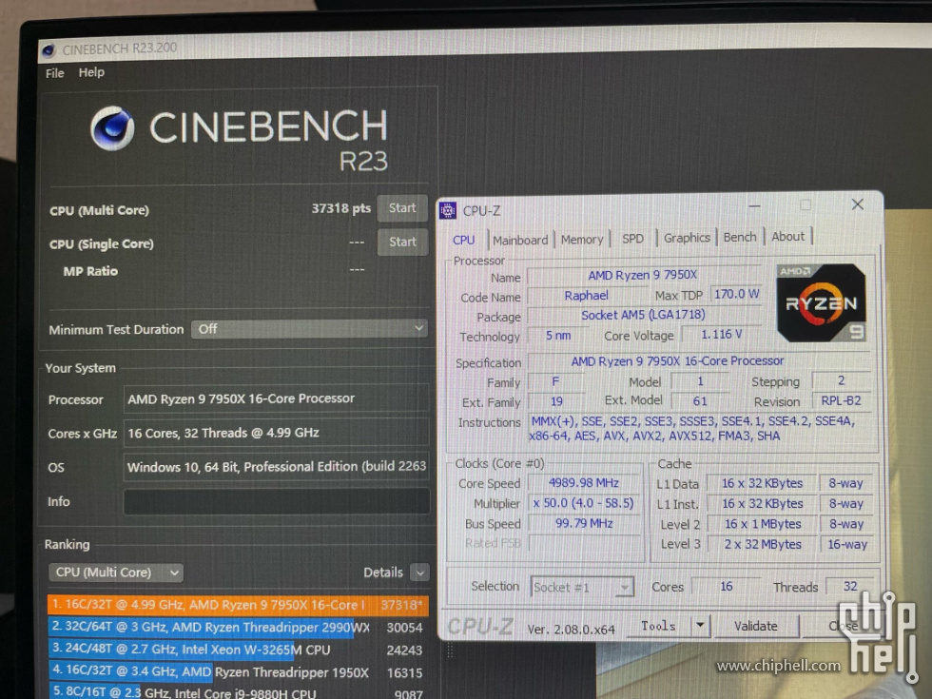Switch to CPU tab in CPU-Z

[464, 240]
